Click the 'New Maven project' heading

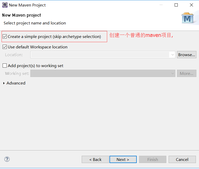point(22,15)
